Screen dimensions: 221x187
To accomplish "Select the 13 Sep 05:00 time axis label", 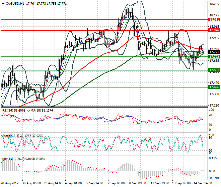I will (x=181, y=183).
